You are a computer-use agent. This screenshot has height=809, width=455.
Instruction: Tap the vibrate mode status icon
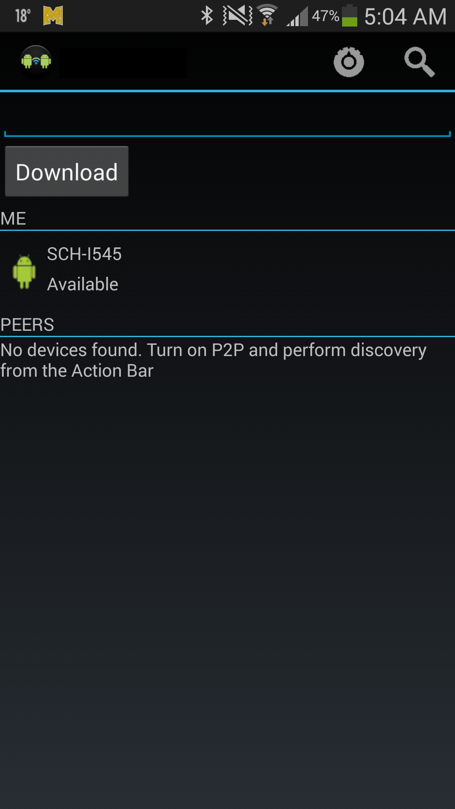(238, 16)
